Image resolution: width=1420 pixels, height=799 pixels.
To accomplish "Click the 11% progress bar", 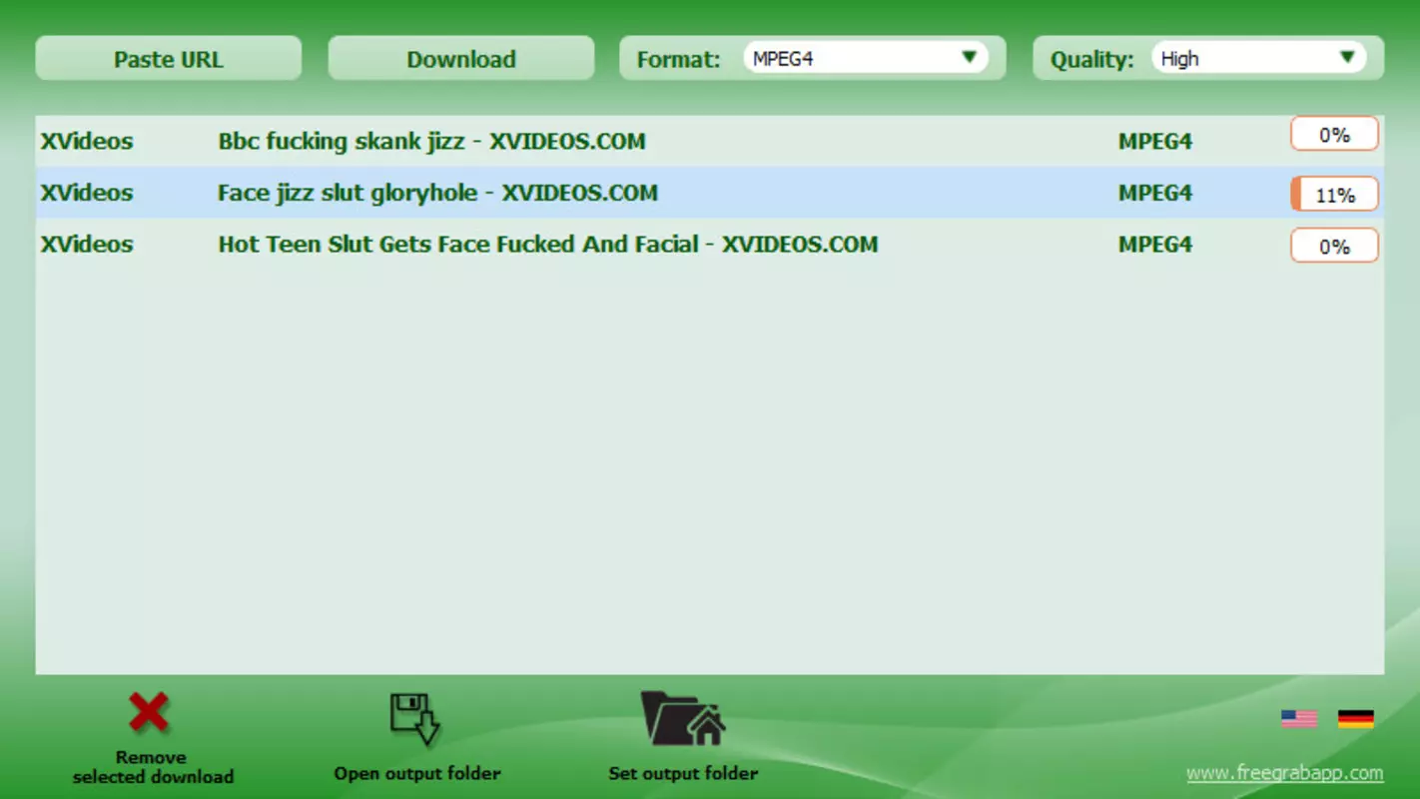I will [1334, 195].
